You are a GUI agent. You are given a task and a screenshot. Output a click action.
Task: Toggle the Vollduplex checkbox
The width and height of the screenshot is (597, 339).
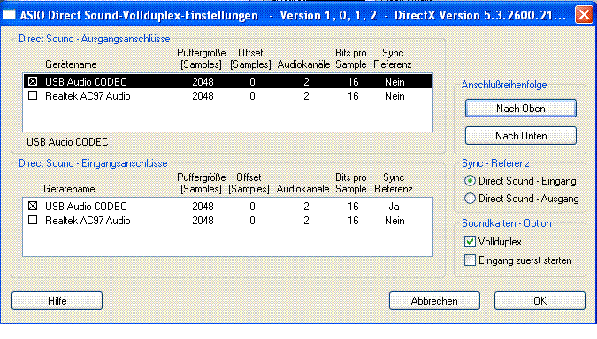pos(470,241)
